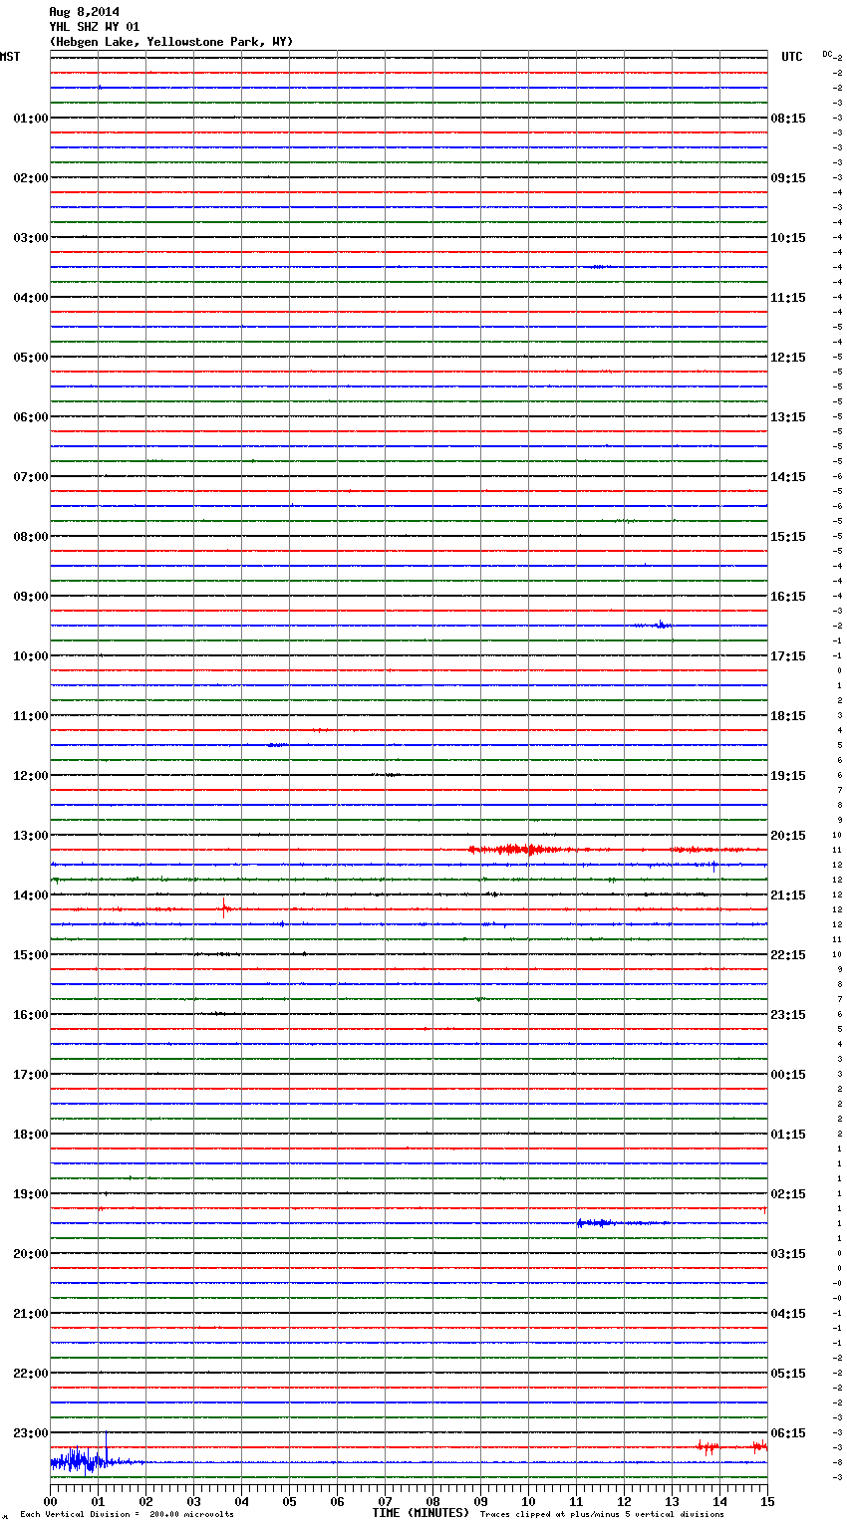Click the Traces clipped footnote text
Screen dimensions: 847x1528
point(602,1515)
